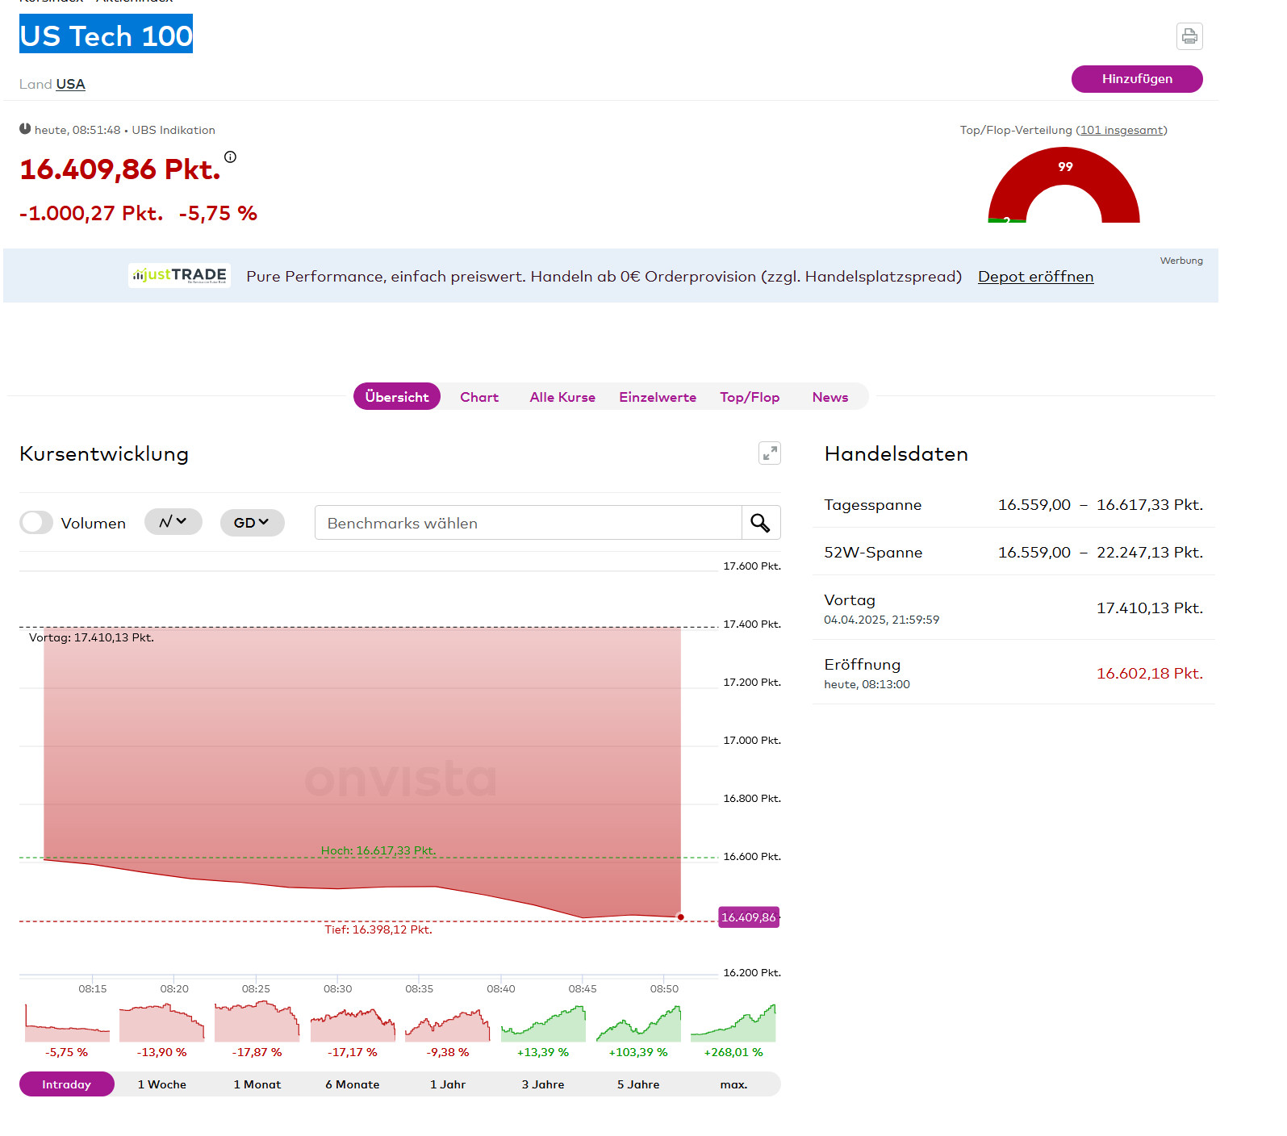Click the clock icon next to the timestamp
This screenshot has height=1136, width=1287.
25,129
